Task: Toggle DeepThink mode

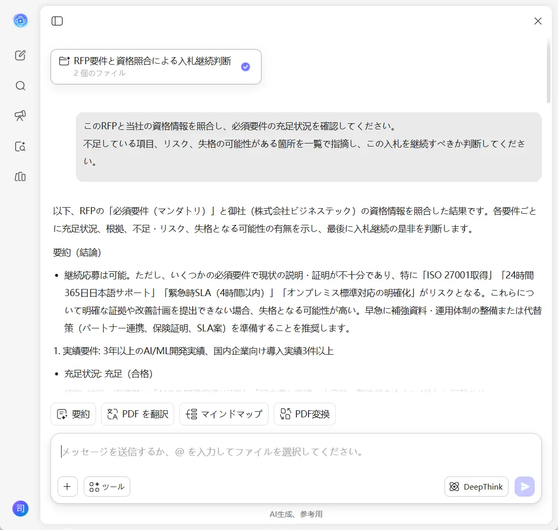Action: [476, 487]
